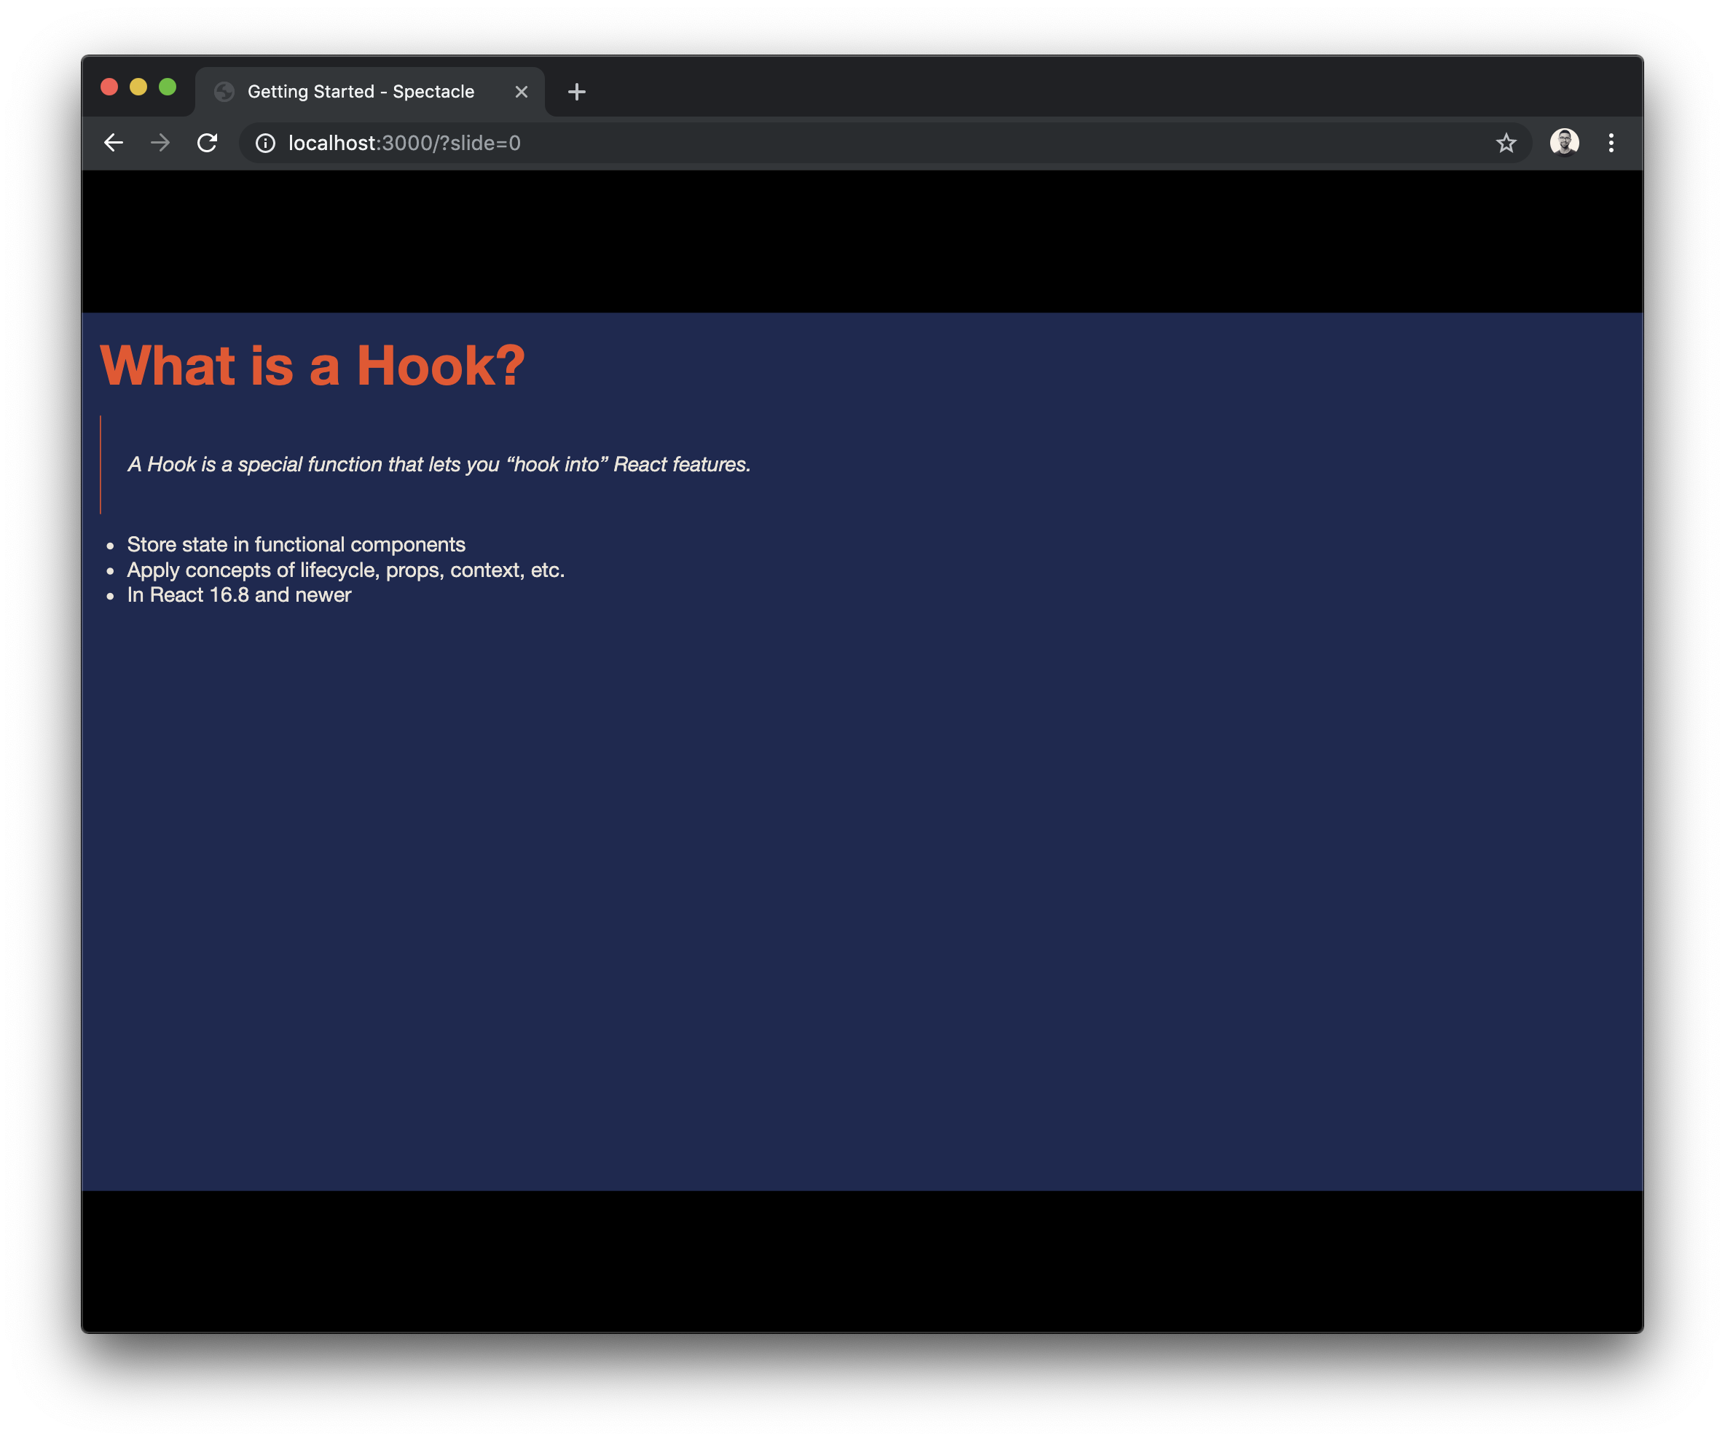Open the user profile avatar
The image size is (1725, 1441).
click(1563, 142)
